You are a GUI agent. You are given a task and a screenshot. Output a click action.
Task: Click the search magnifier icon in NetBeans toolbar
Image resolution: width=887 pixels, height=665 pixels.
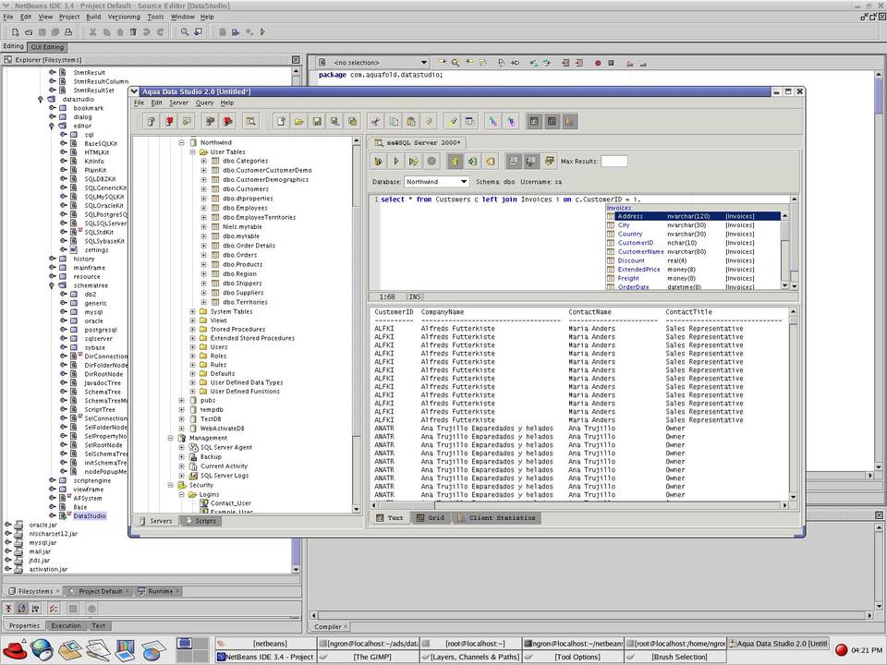pyautogui.click(x=185, y=31)
